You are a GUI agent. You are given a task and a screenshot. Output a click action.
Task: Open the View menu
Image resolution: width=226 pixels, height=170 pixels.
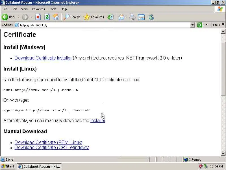click(x=24, y=9)
